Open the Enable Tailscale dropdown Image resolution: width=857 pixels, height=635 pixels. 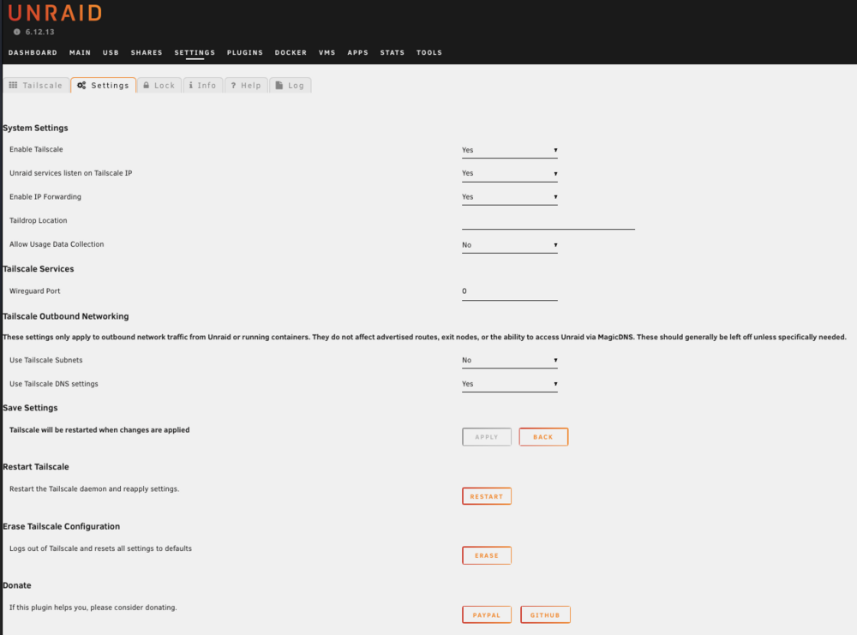click(x=509, y=150)
